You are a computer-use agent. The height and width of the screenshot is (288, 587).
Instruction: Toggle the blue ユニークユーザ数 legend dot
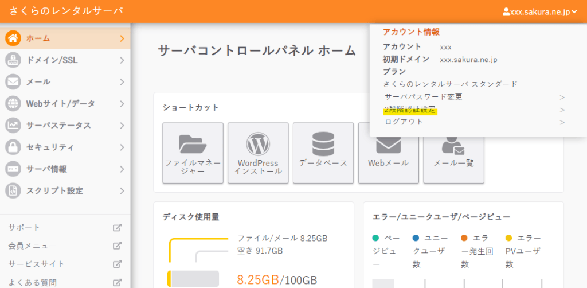coord(416,238)
